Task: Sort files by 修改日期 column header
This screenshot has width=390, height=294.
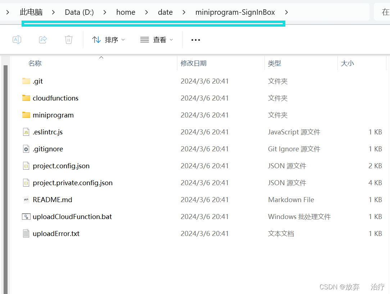Action: (195, 63)
